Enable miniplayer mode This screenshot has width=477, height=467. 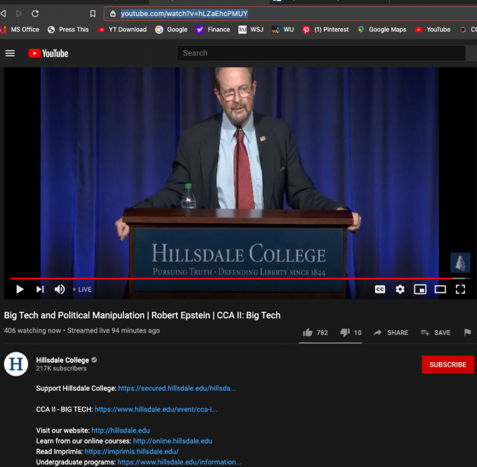pos(420,289)
